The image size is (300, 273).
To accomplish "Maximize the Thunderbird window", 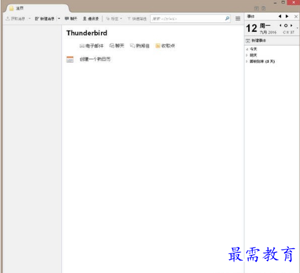I will (283, 2).
